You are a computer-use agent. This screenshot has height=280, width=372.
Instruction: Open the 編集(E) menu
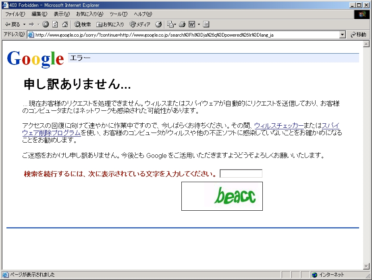(39, 14)
